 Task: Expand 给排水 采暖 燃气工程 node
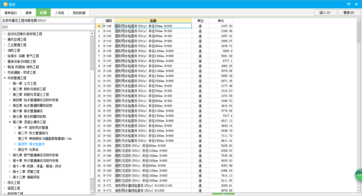(x=4, y=56)
